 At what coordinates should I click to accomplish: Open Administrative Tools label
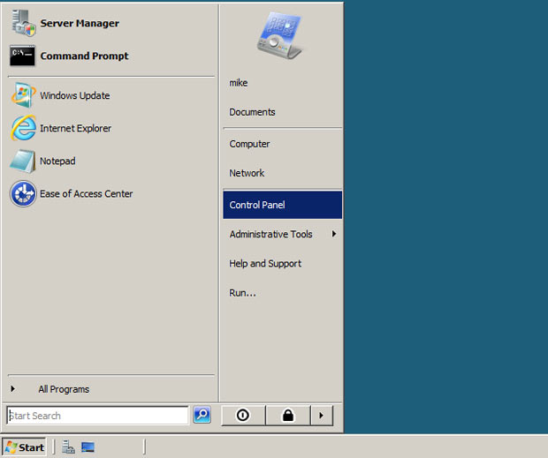click(x=270, y=234)
